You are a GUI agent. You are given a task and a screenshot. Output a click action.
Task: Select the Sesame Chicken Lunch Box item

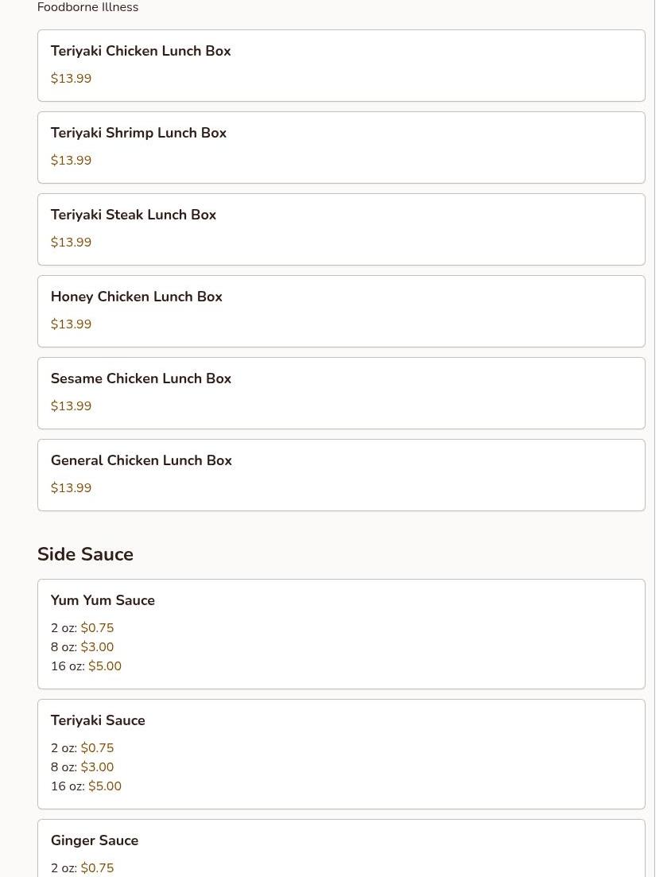click(341, 394)
